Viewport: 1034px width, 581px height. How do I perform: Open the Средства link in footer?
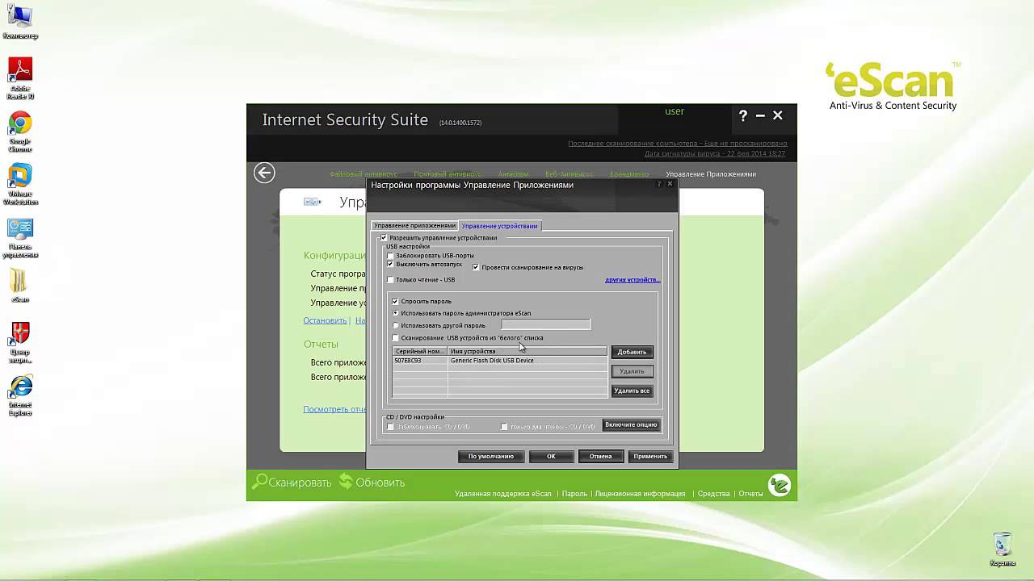click(714, 494)
